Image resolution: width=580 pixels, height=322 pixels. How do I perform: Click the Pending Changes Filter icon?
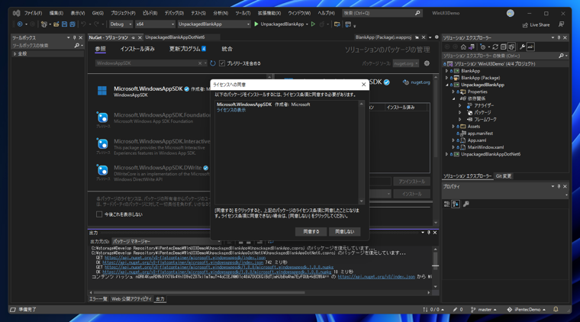tap(483, 47)
